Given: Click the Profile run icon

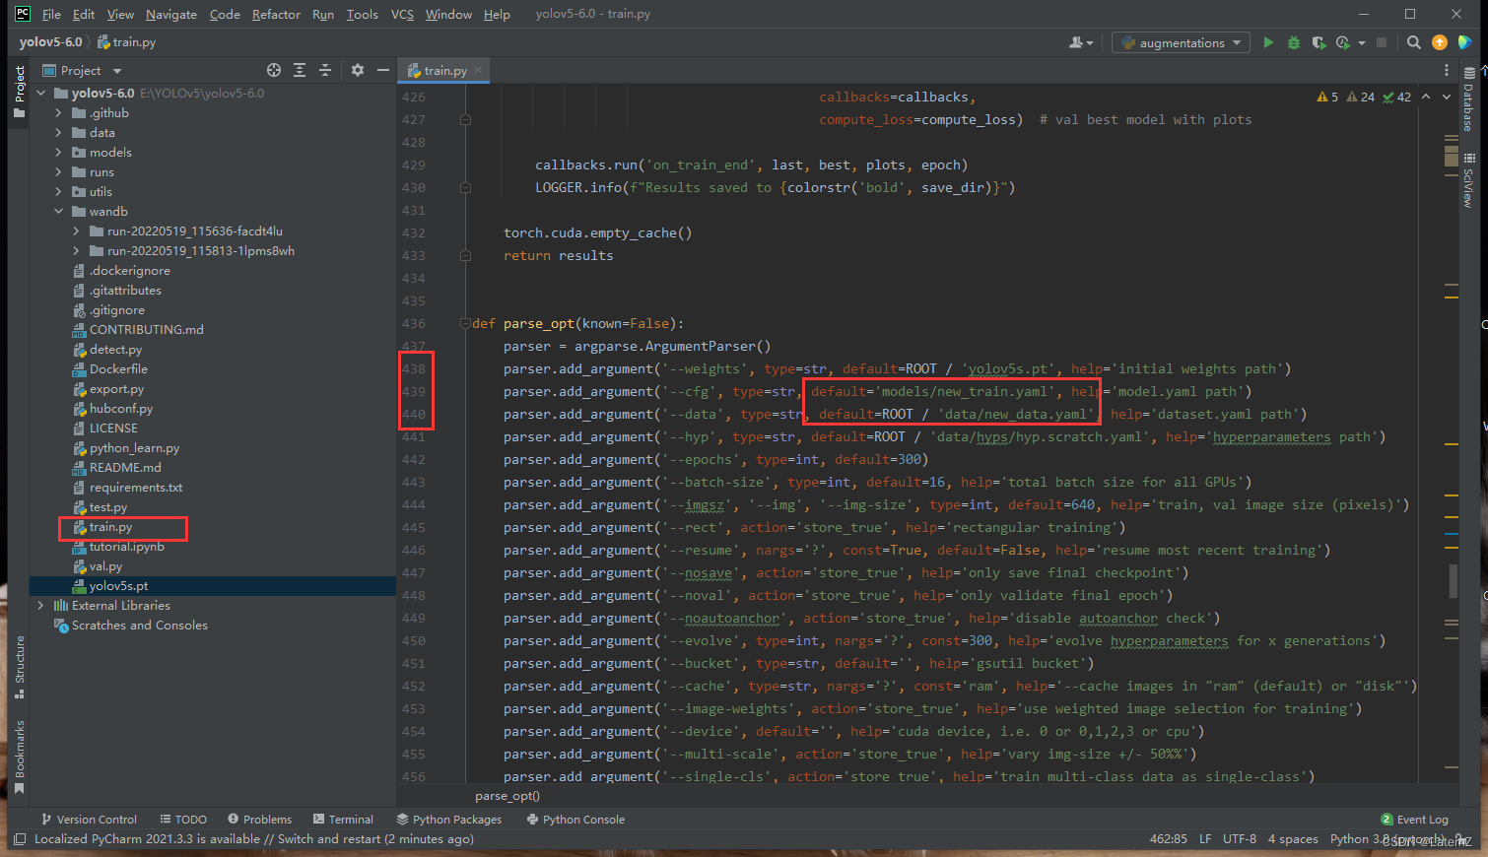Looking at the screenshot, I should pos(1342,42).
